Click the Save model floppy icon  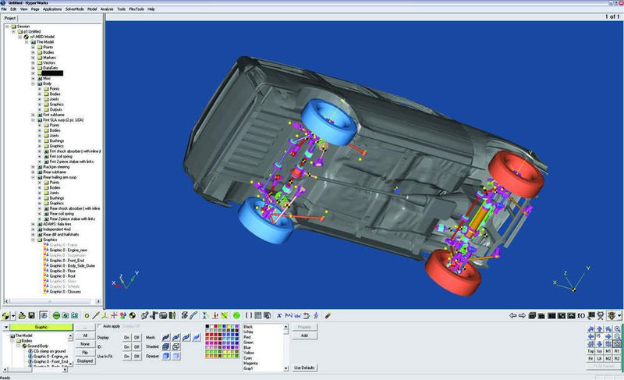[31, 315]
